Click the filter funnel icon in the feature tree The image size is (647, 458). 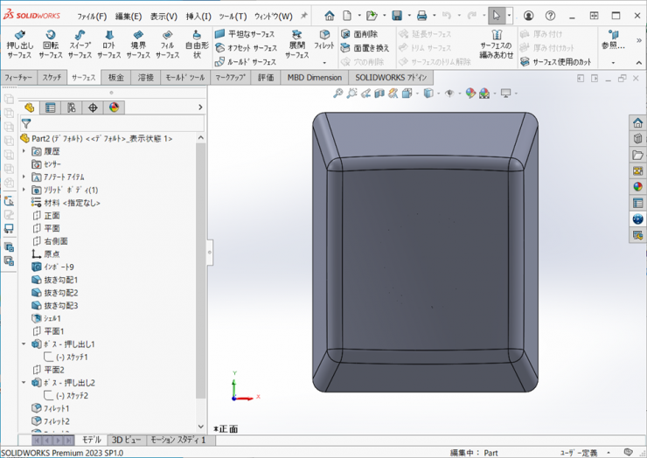coord(26,124)
